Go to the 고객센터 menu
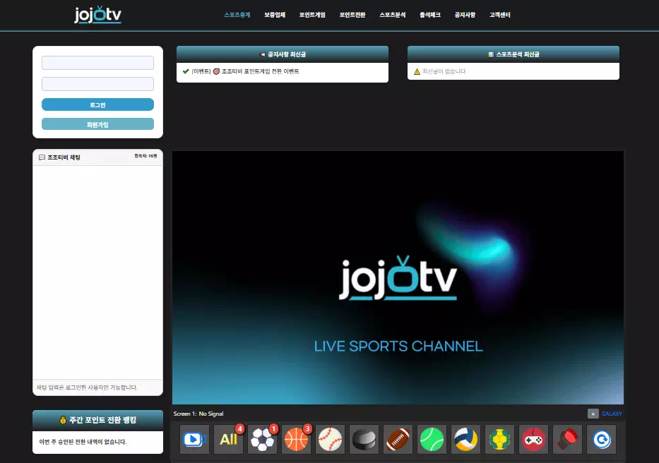Viewport: 659px width, 463px height. [x=499, y=15]
